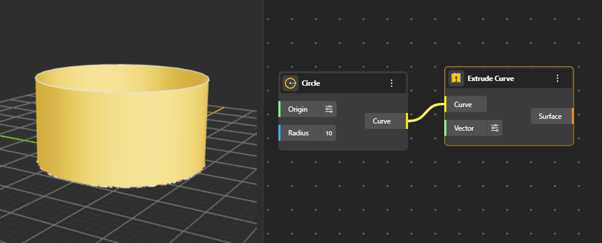Click the yellow Curve input port on Extrude Curve
602x243 pixels.
[445, 104]
